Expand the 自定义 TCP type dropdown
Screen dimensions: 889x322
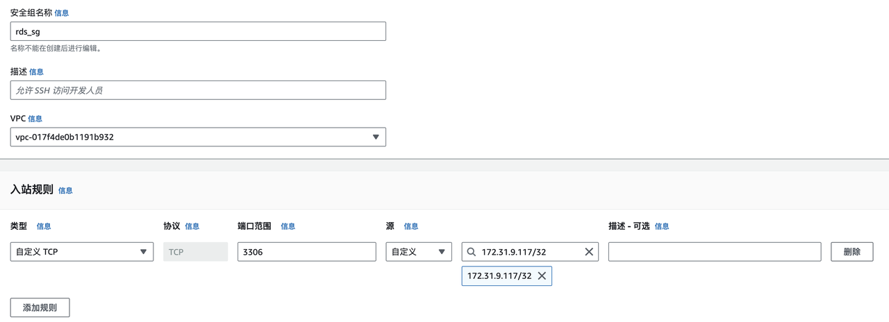pos(82,252)
